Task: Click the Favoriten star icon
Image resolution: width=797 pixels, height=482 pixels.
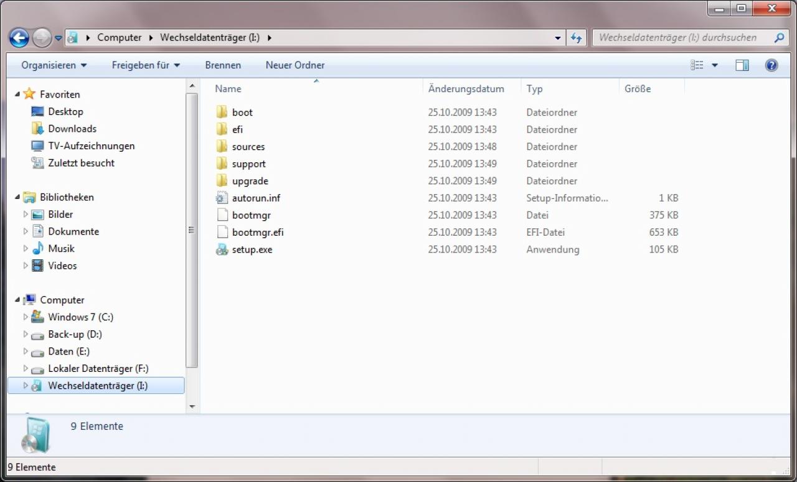Action: 29,94
